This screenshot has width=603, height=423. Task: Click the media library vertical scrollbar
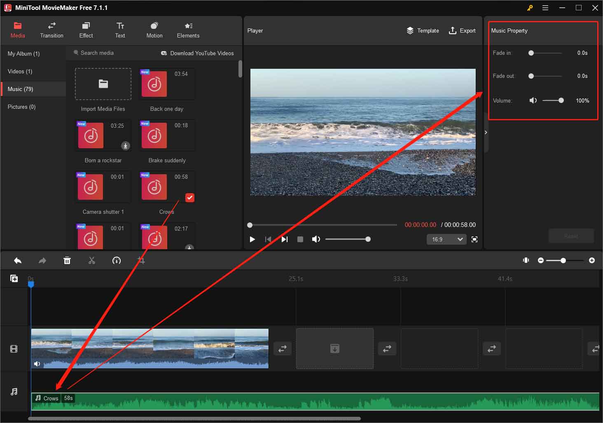pyautogui.click(x=240, y=69)
